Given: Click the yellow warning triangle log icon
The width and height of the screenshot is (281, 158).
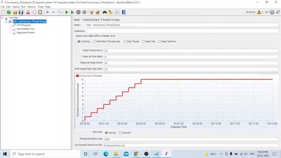Looking at the screenshot, I should pos(259,12).
